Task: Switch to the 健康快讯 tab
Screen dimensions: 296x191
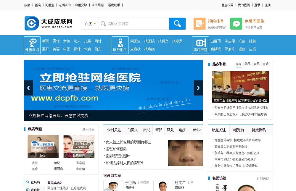Action: (259, 130)
